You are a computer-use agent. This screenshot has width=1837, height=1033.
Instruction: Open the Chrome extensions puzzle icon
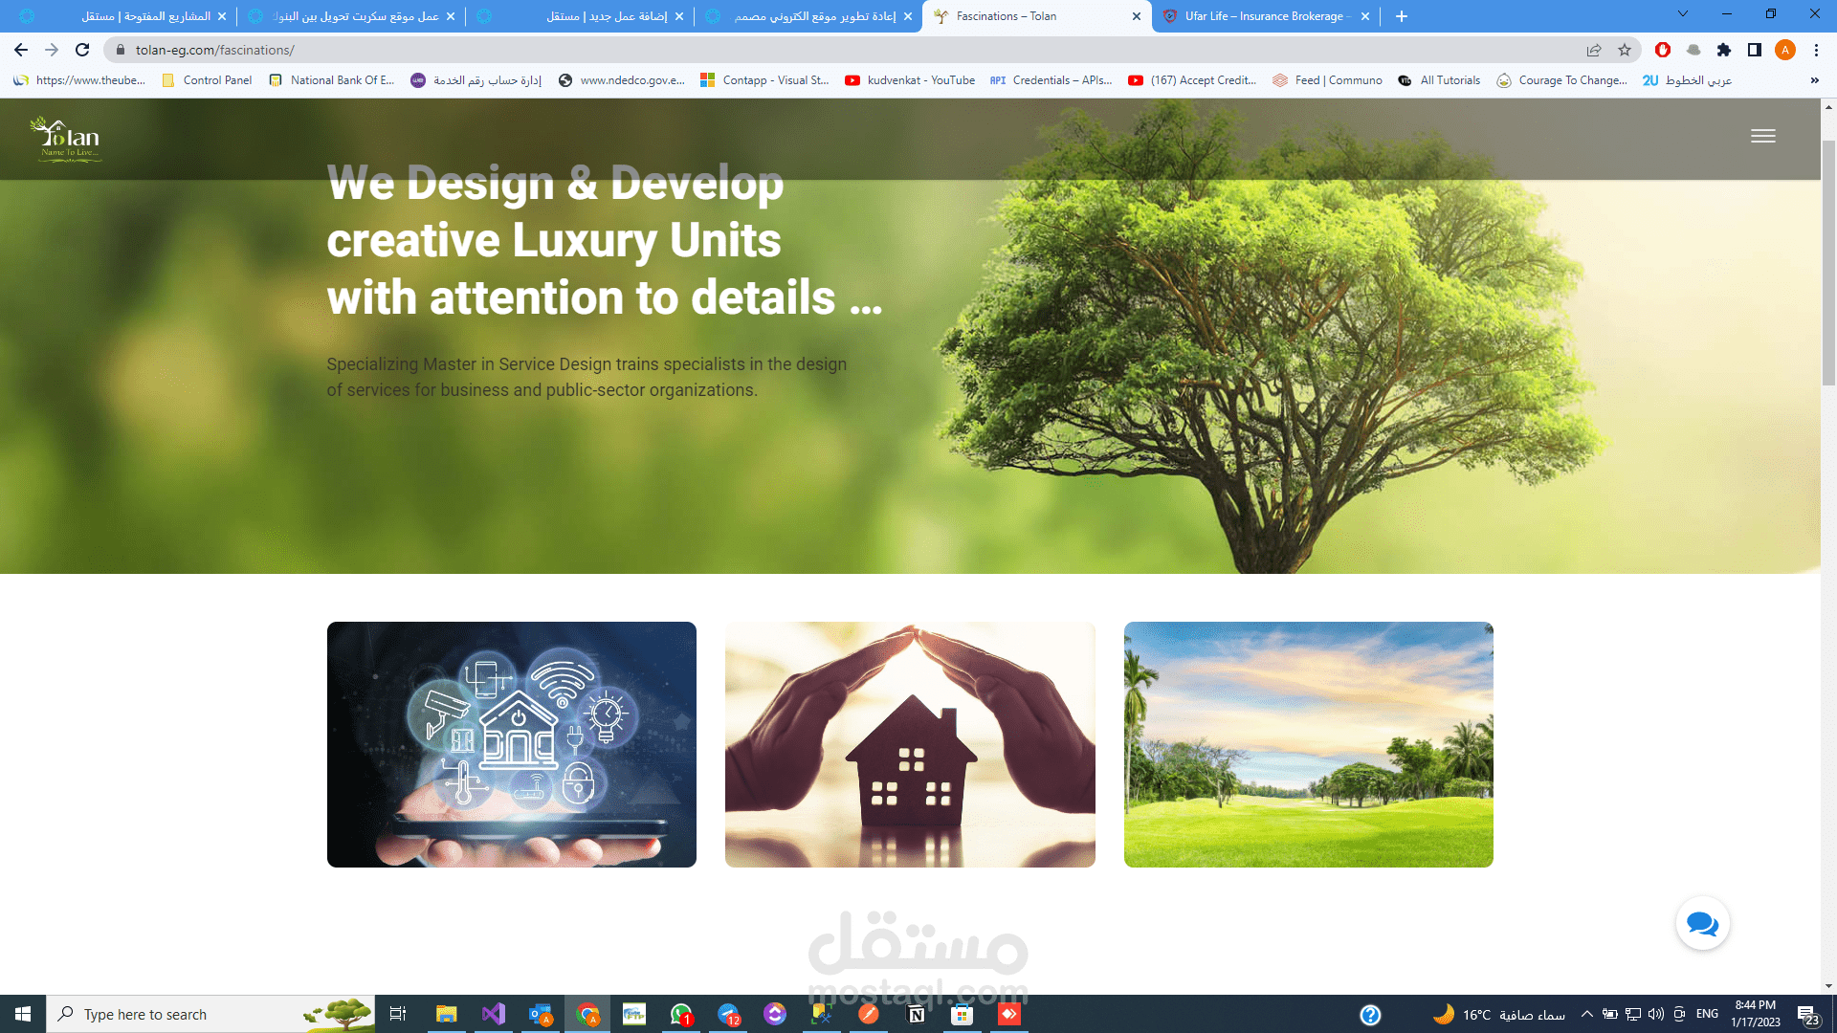pyautogui.click(x=1724, y=50)
